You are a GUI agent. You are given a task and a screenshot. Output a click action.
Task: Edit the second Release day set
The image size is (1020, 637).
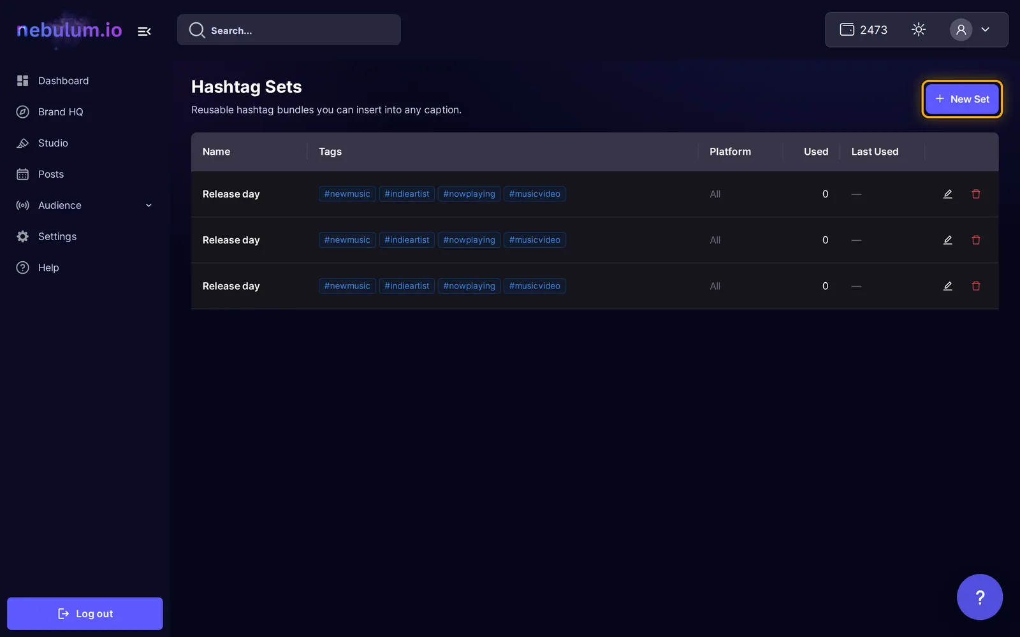(x=948, y=240)
